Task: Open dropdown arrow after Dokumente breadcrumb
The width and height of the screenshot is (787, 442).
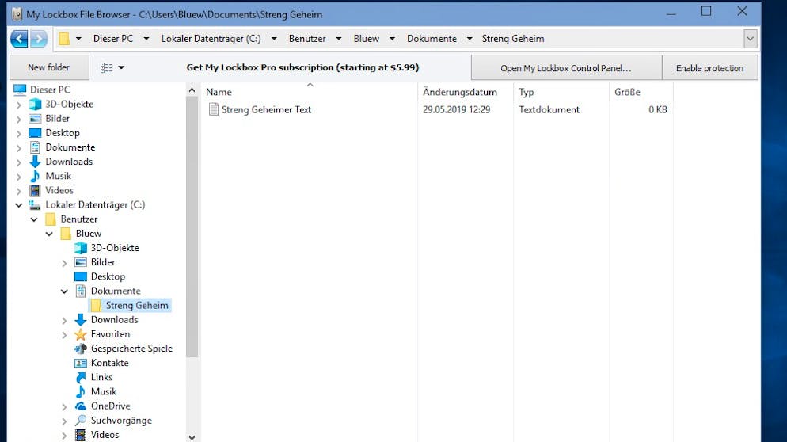Action: 470,39
